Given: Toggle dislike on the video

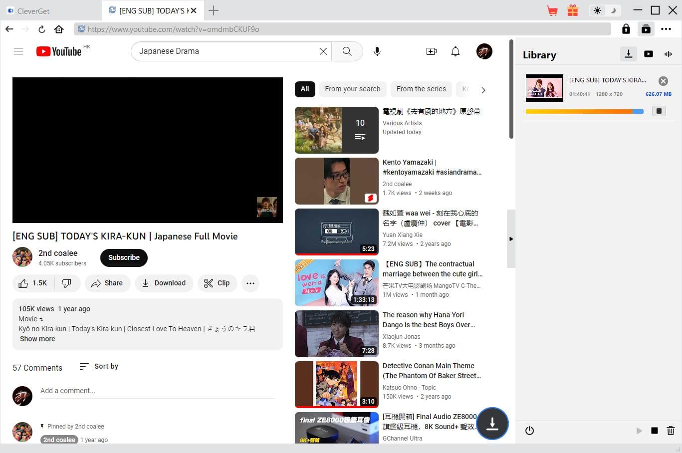Looking at the screenshot, I should 66,283.
